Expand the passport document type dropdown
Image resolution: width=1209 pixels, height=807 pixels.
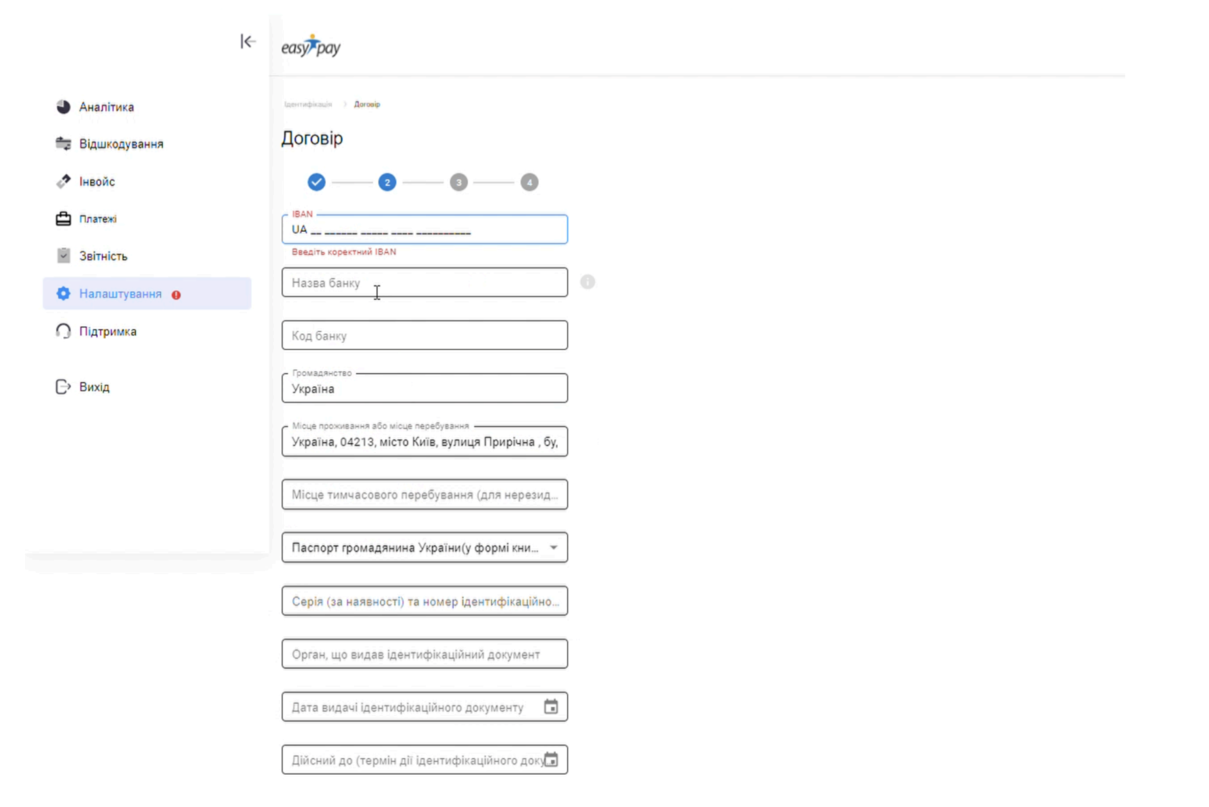pos(553,548)
